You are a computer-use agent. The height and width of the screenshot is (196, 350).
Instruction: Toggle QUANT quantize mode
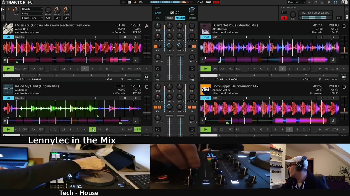click(158, 13)
